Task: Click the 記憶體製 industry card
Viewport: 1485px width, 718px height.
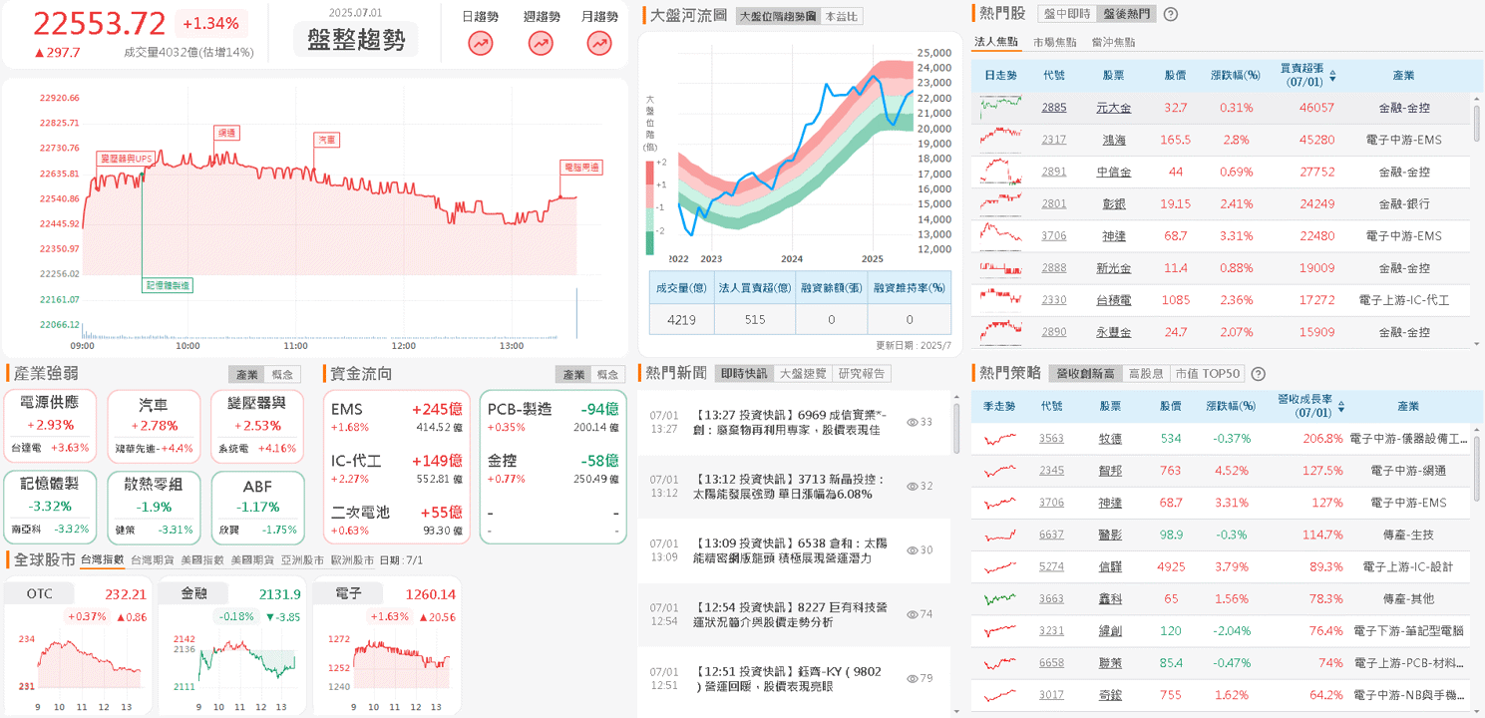Action: pos(50,507)
